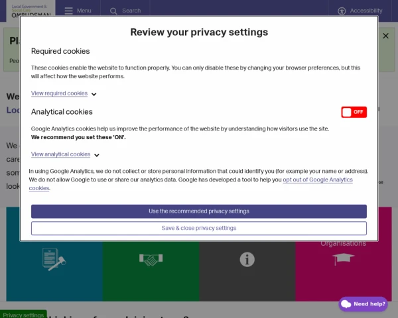Image resolution: width=398 pixels, height=318 pixels.
Task: Click chevron next to View analytical cookies
Action: pos(97,155)
